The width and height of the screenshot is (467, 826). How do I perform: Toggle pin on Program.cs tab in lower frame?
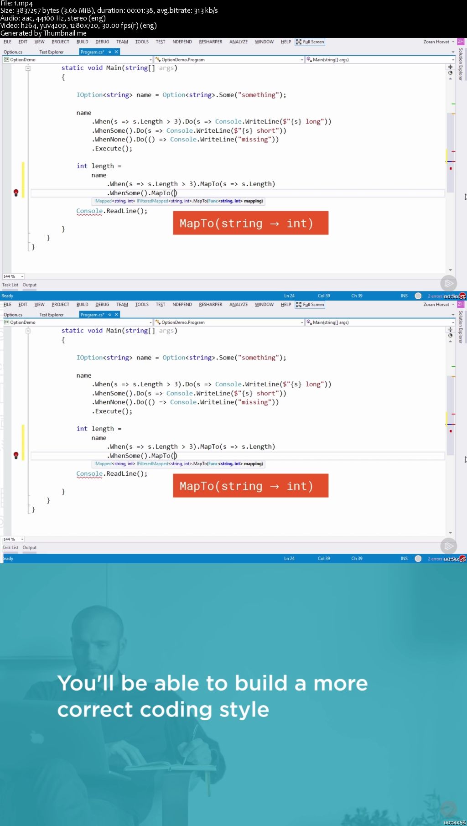pos(109,315)
